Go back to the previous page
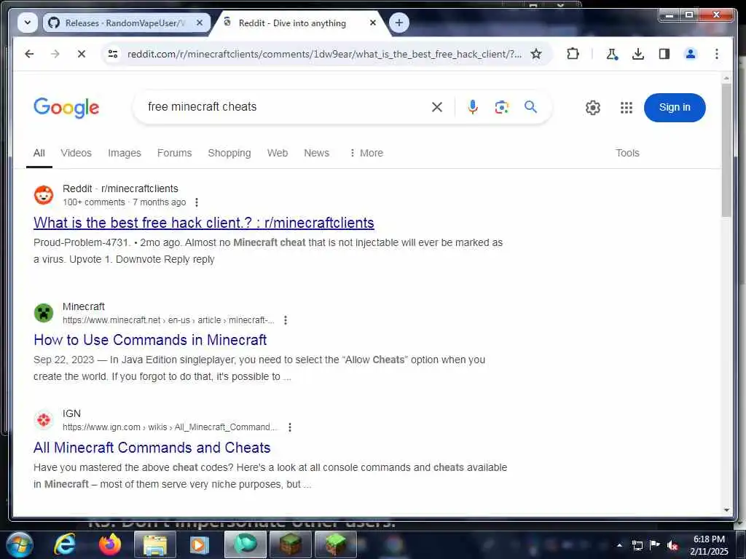The width and height of the screenshot is (746, 559). 29,54
